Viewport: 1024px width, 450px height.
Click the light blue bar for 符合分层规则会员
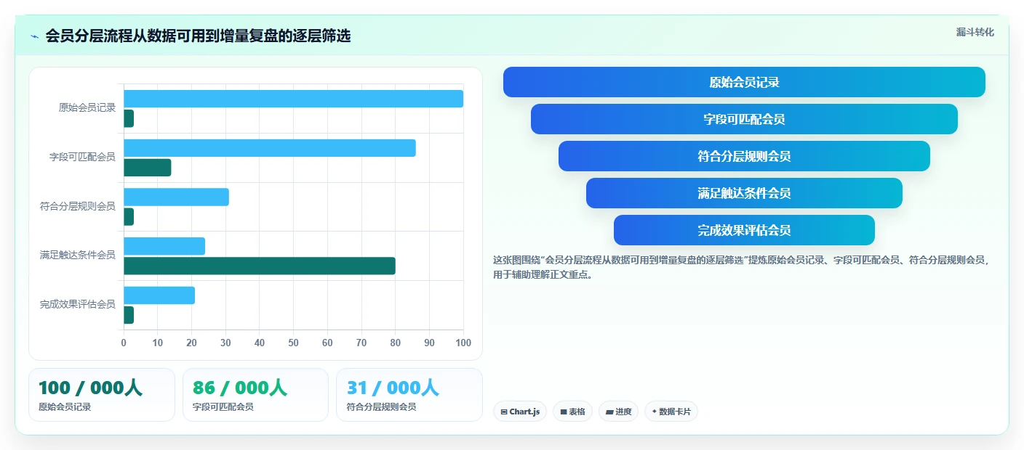[x=176, y=197]
